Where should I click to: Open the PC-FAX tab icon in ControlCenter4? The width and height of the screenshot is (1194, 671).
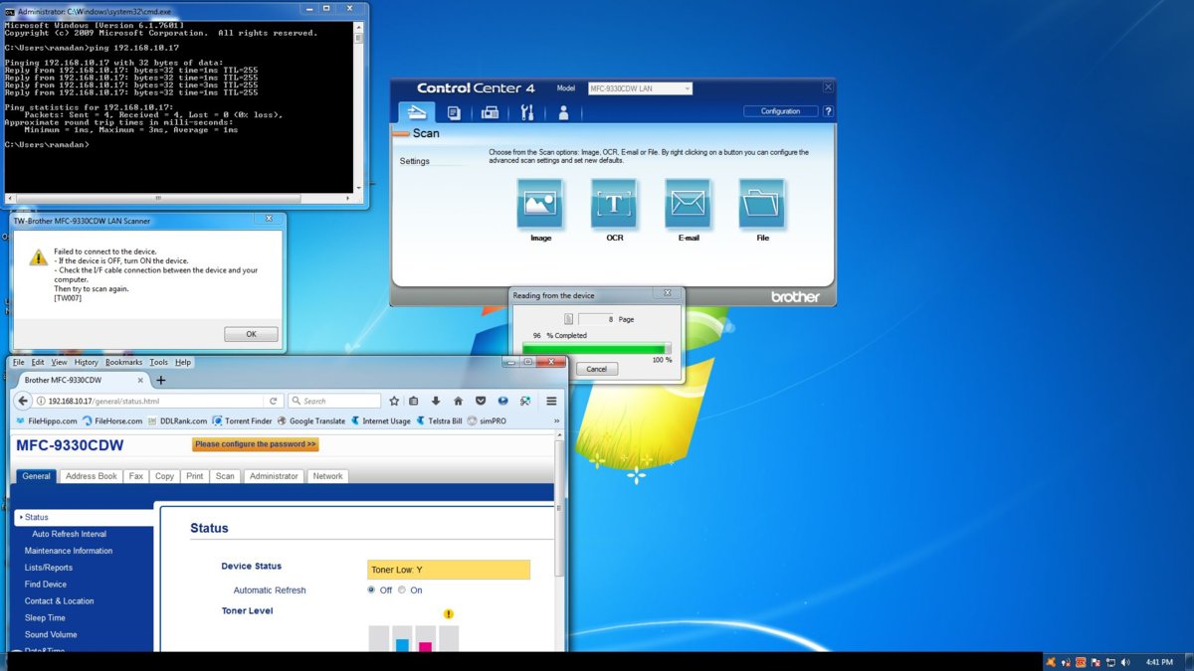[490, 112]
